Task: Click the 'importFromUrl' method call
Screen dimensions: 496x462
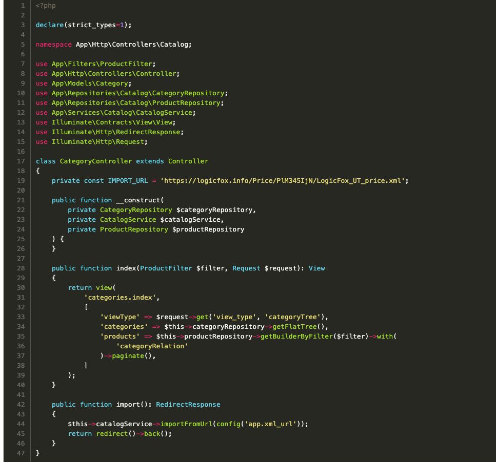Action: (186, 424)
